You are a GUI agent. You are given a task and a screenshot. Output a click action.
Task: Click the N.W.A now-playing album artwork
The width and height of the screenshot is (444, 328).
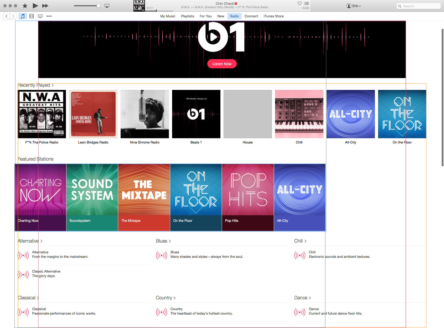point(139,6)
